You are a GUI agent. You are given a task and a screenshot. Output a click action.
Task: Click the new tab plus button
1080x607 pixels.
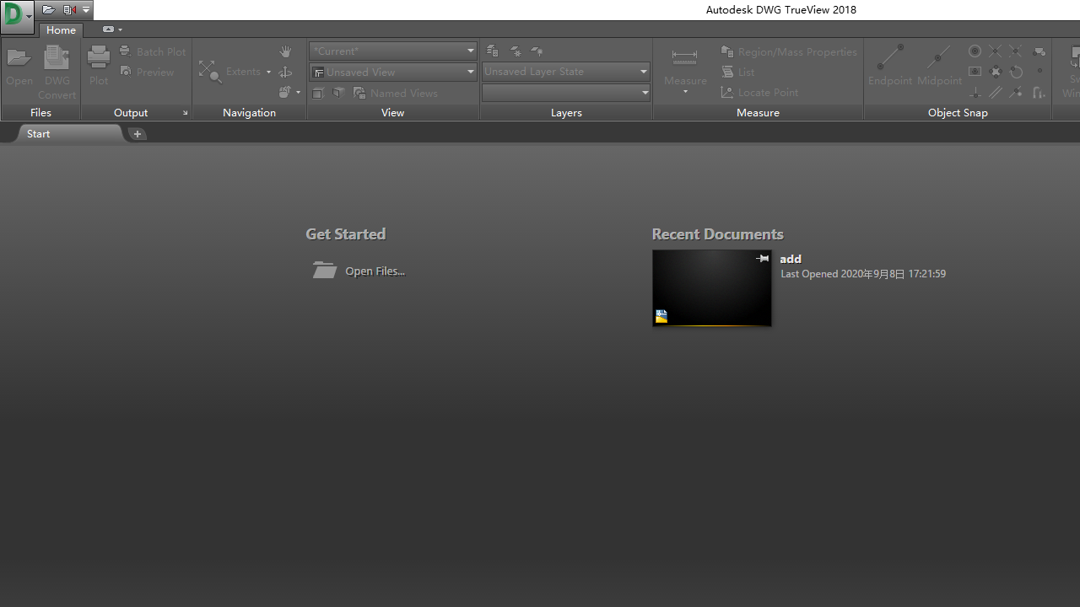coord(138,134)
